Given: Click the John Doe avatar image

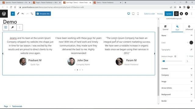Looking at the screenshot, I should 71,61.
